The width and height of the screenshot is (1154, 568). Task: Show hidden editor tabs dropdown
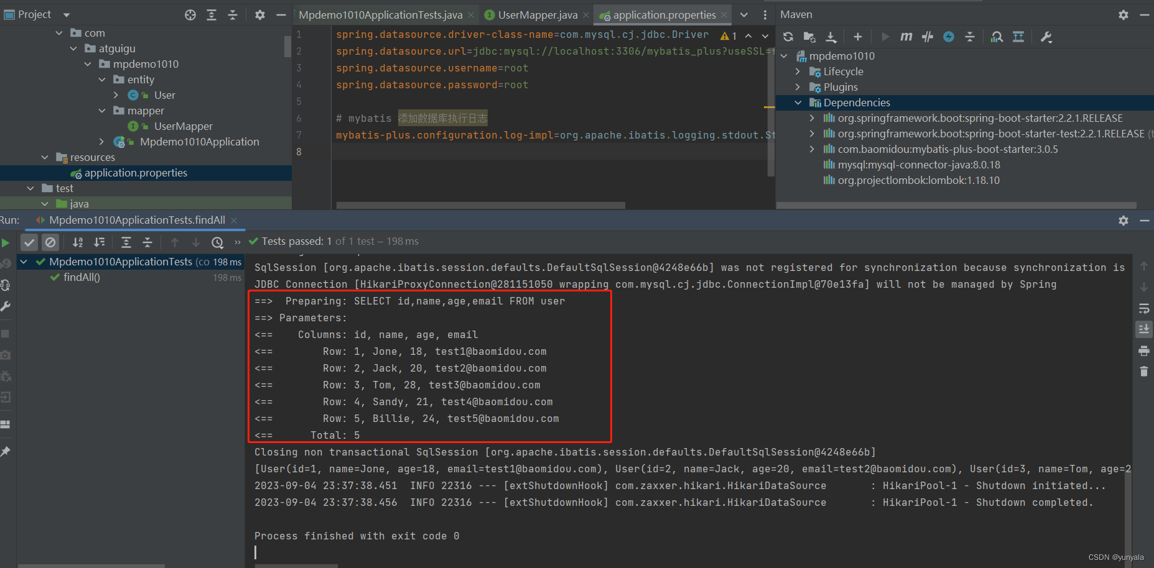(x=744, y=15)
